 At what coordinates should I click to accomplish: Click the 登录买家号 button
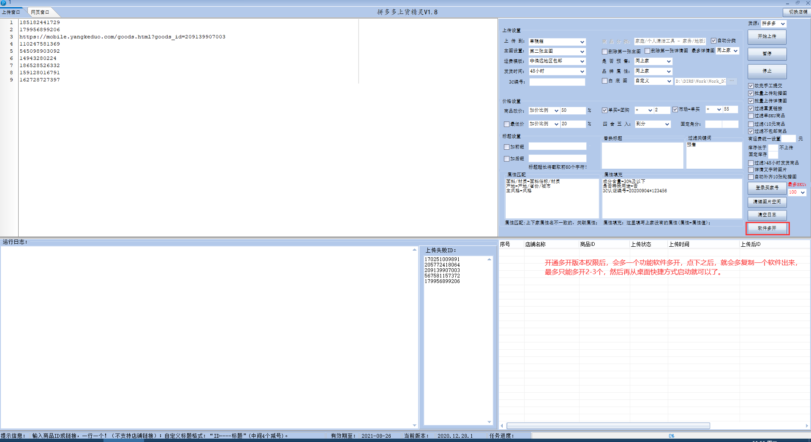click(767, 188)
